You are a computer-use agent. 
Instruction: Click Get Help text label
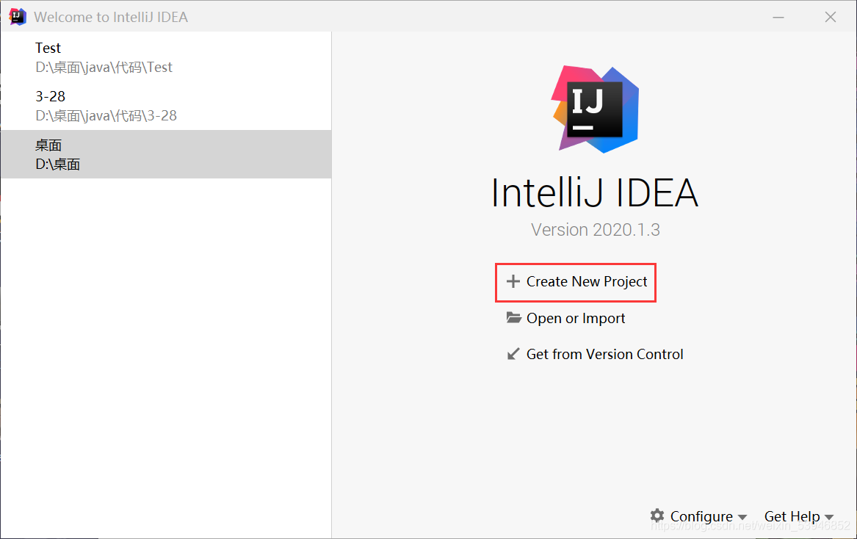click(792, 516)
